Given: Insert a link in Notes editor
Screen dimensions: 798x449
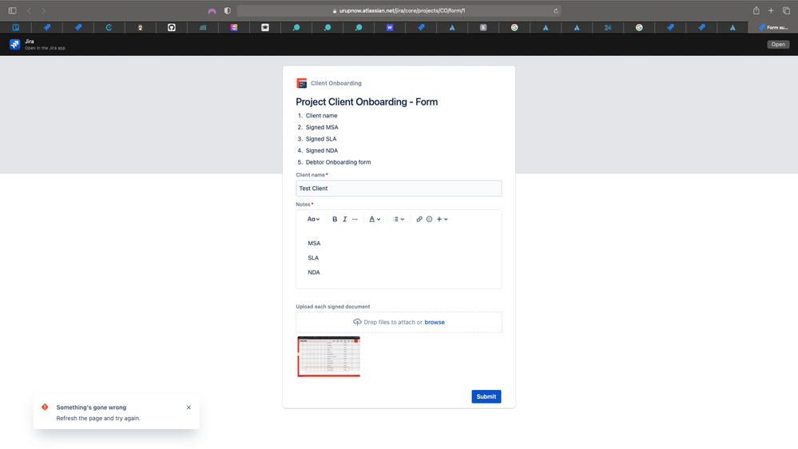Looking at the screenshot, I should pos(419,220).
